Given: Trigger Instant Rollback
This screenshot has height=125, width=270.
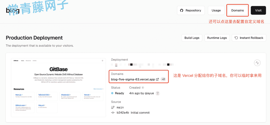Looking at the screenshot, I should tap(249, 38).
